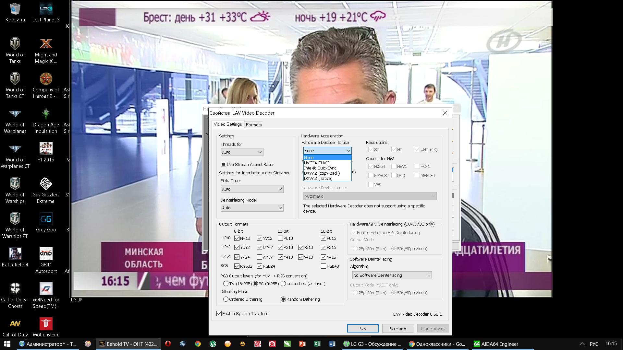Open World of Tanks CT shortcut

click(15, 85)
